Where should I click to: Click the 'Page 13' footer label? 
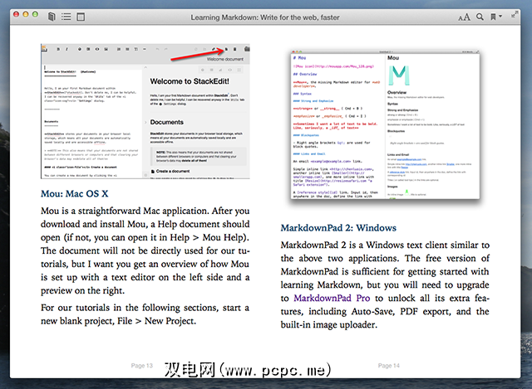142,366
